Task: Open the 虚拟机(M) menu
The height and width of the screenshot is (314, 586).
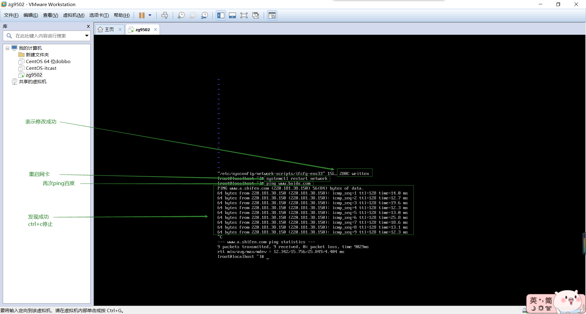Action: [x=74, y=15]
